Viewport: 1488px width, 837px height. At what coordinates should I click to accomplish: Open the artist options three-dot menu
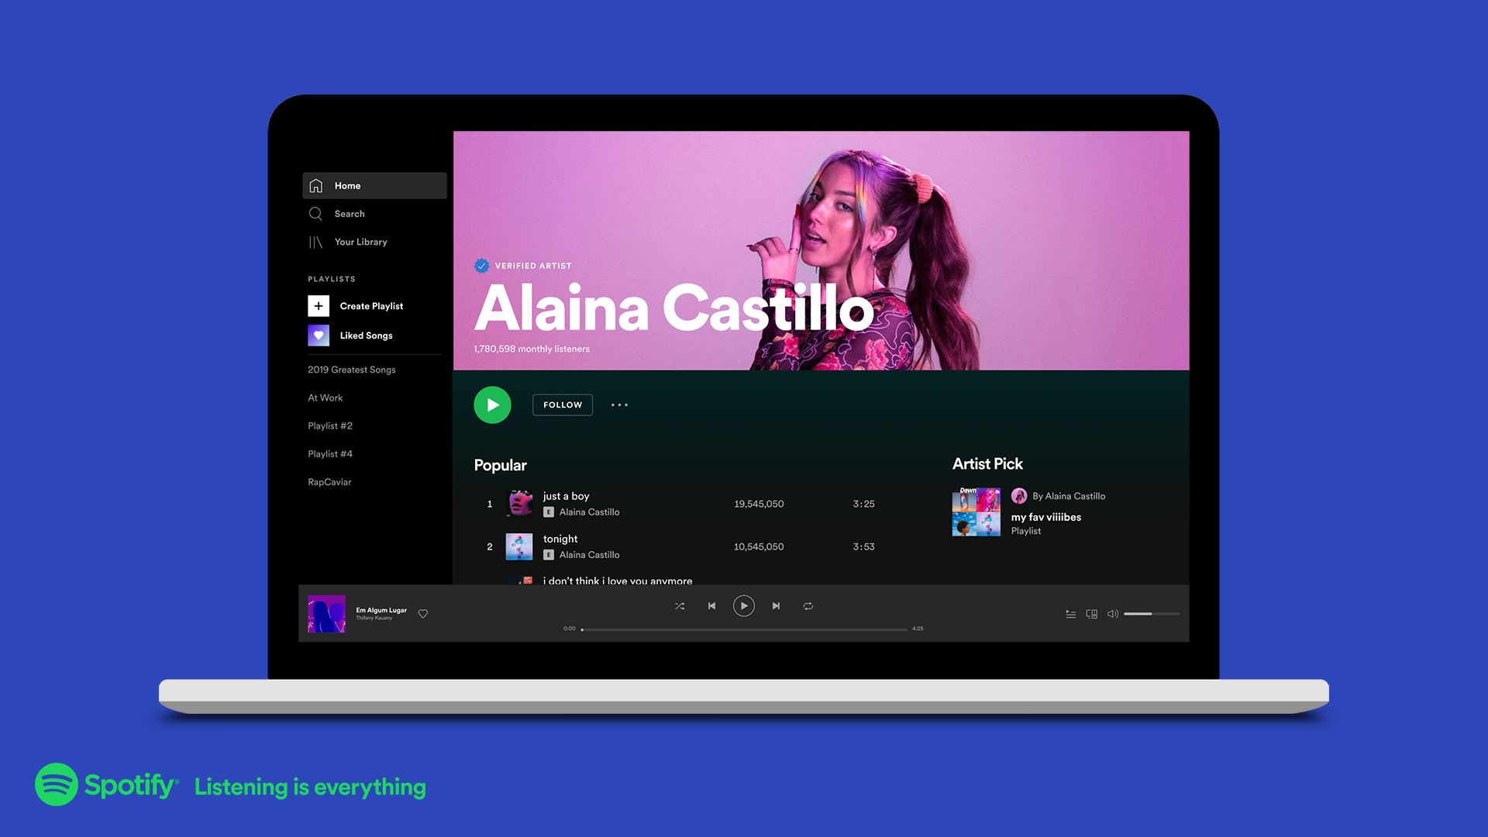(619, 405)
